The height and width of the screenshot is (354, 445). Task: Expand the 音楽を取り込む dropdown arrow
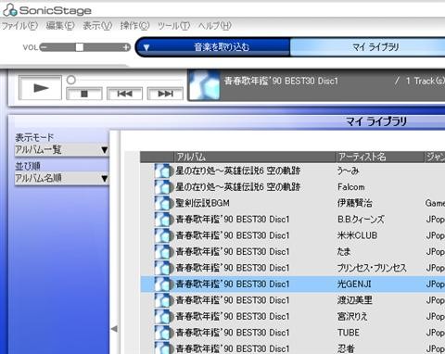(x=146, y=47)
